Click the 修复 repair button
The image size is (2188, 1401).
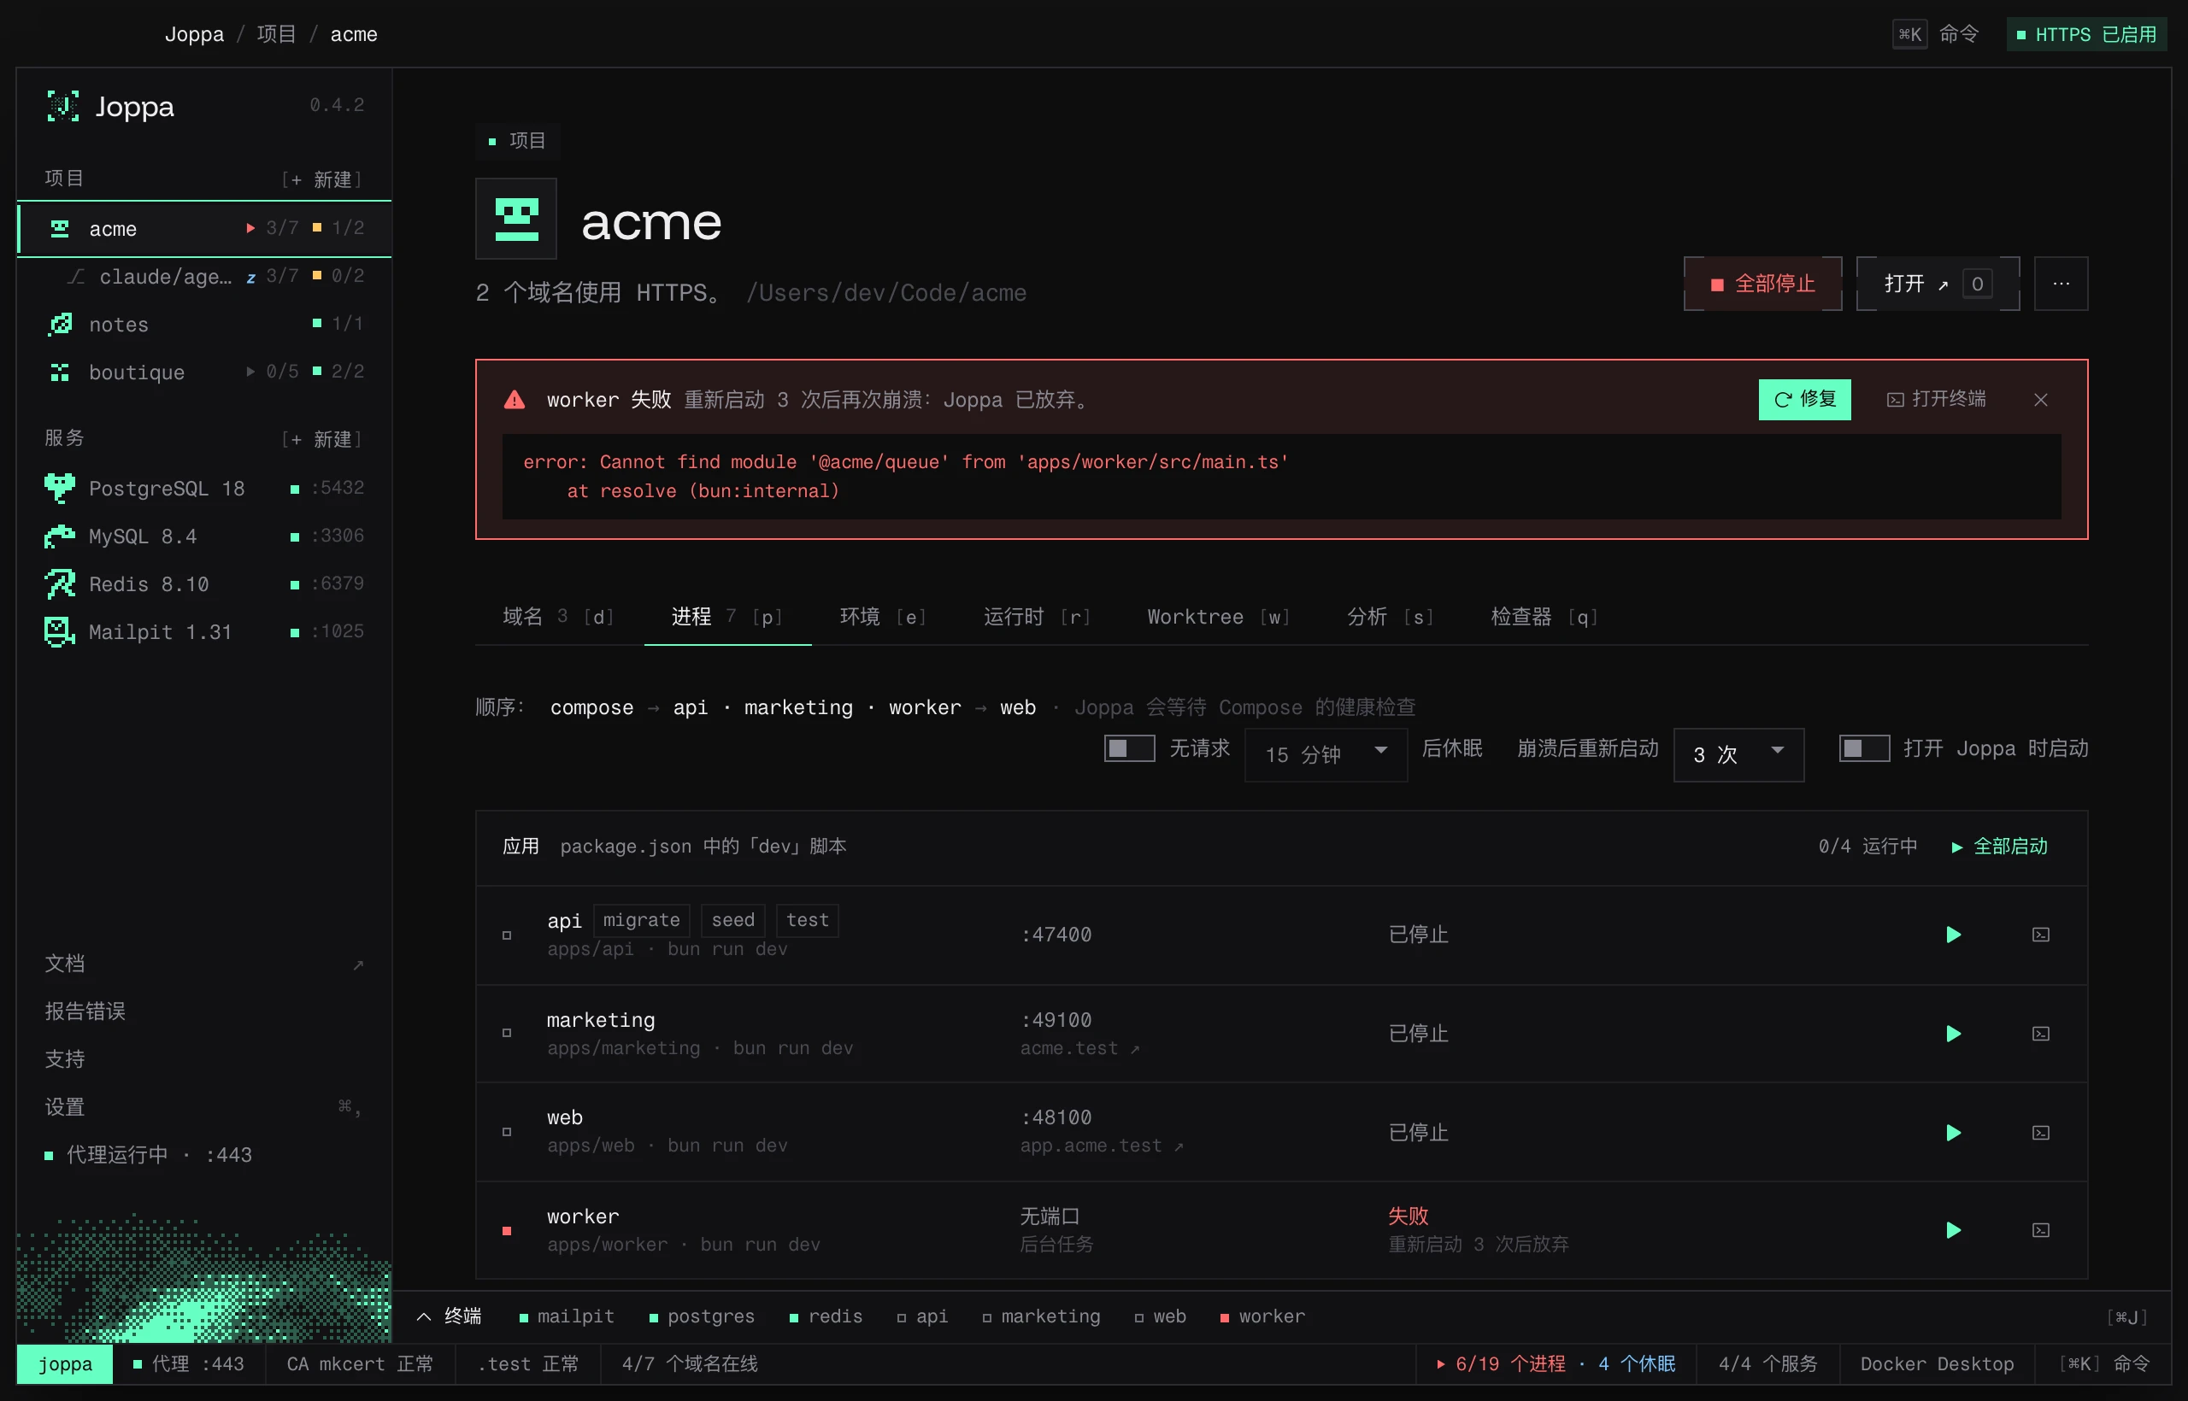point(1804,400)
